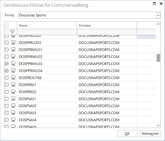Click computer icon beside DOSPPRLO03

13,42
